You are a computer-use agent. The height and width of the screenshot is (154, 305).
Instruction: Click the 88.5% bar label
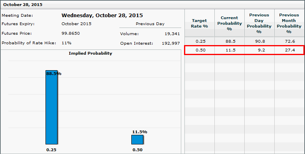click(x=54, y=74)
